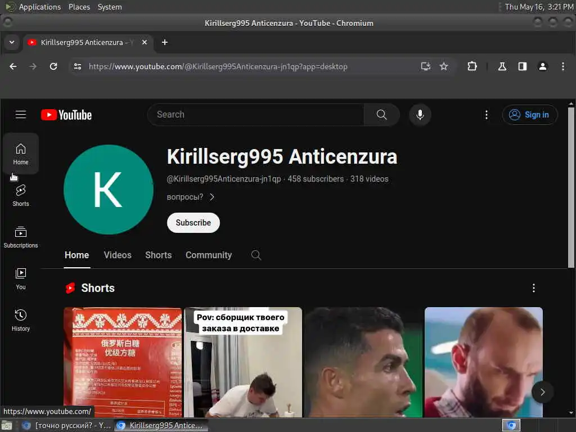Open the YouTube hamburger guide menu

(21, 115)
